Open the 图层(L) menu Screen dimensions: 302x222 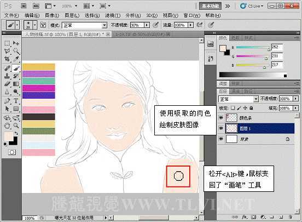(72, 15)
